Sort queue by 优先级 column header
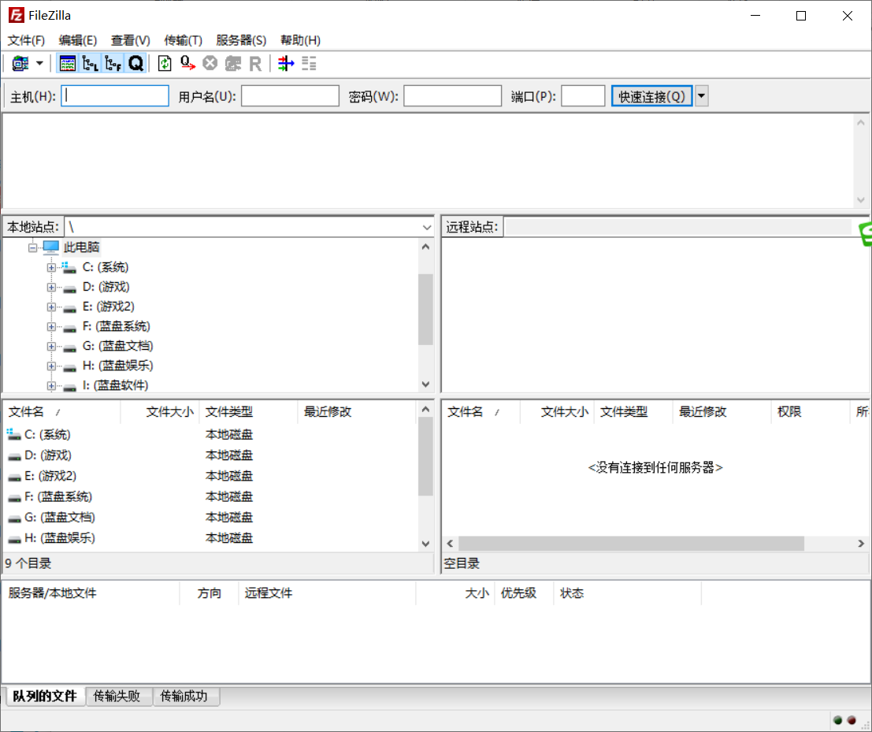 click(524, 593)
